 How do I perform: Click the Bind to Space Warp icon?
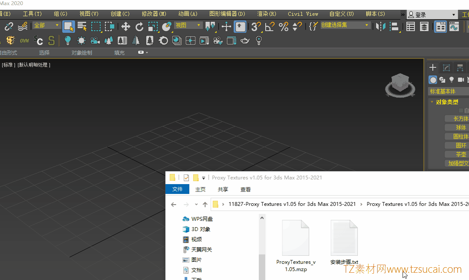tap(23, 26)
